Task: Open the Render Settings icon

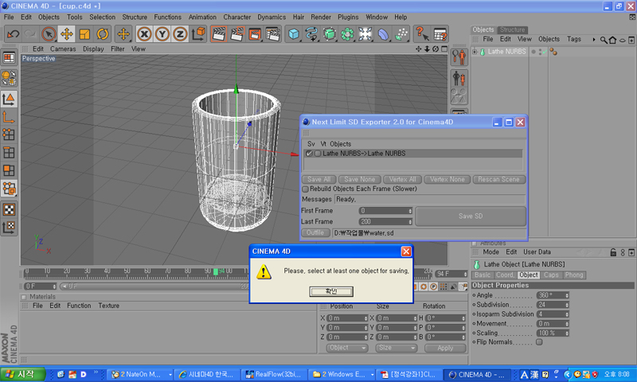Action: point(273,34)
